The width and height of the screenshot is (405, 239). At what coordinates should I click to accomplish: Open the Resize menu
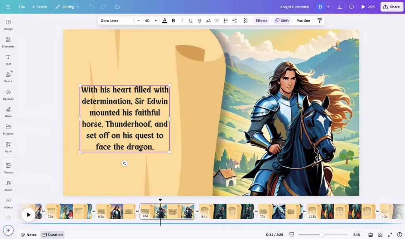pyautogui.click(x=40, y=7)
